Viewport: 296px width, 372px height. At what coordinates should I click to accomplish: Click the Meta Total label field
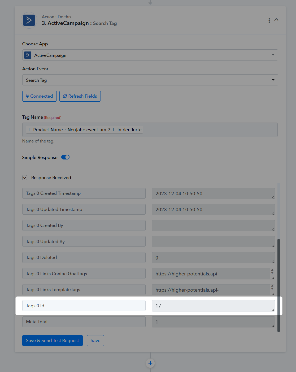click(84, 322)
